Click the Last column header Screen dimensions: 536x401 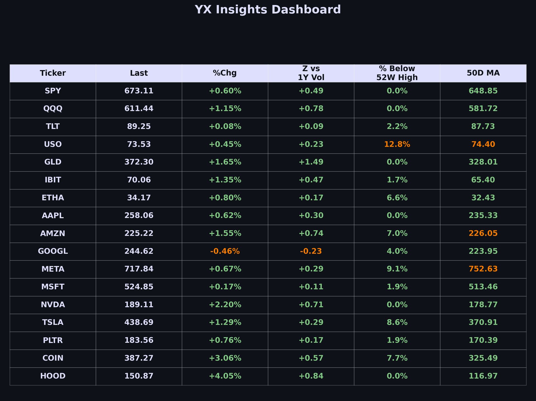coord(139,73)
